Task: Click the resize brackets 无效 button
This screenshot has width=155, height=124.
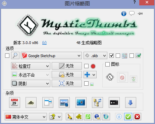Action: [x=67, y=83]
